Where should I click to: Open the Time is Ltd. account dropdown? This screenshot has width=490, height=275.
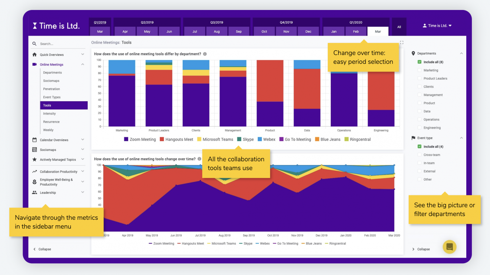tap(437, 26)
